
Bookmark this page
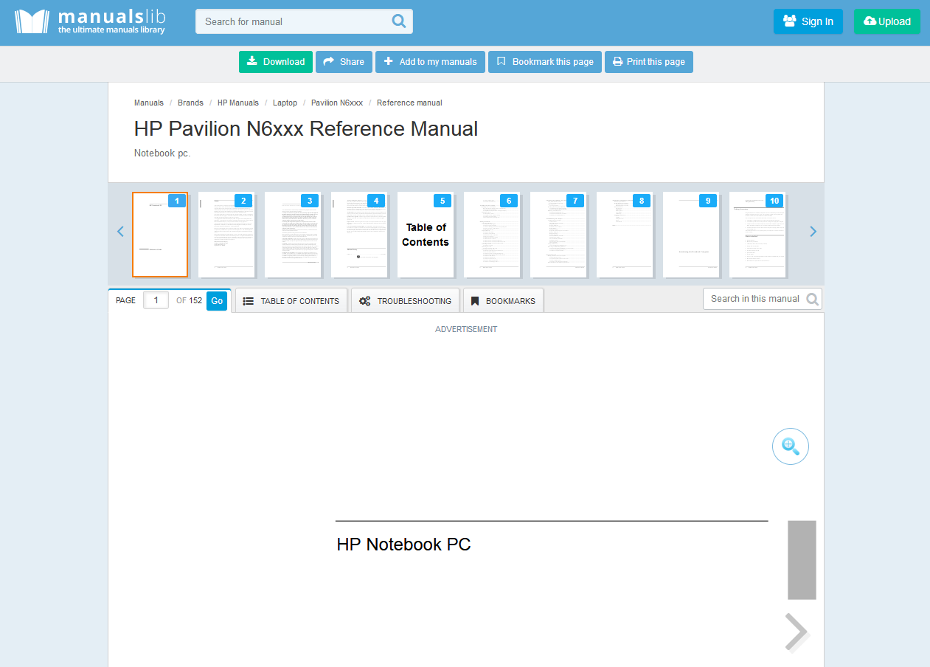point(545,62)
